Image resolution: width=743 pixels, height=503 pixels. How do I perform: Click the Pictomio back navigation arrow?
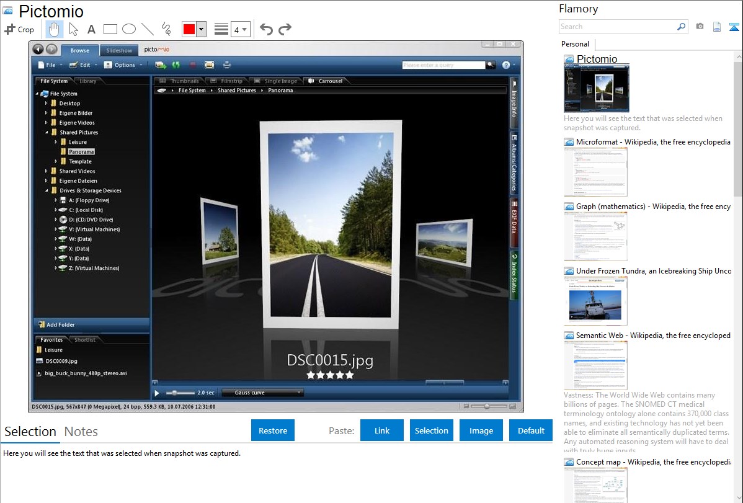click(38, 49)
